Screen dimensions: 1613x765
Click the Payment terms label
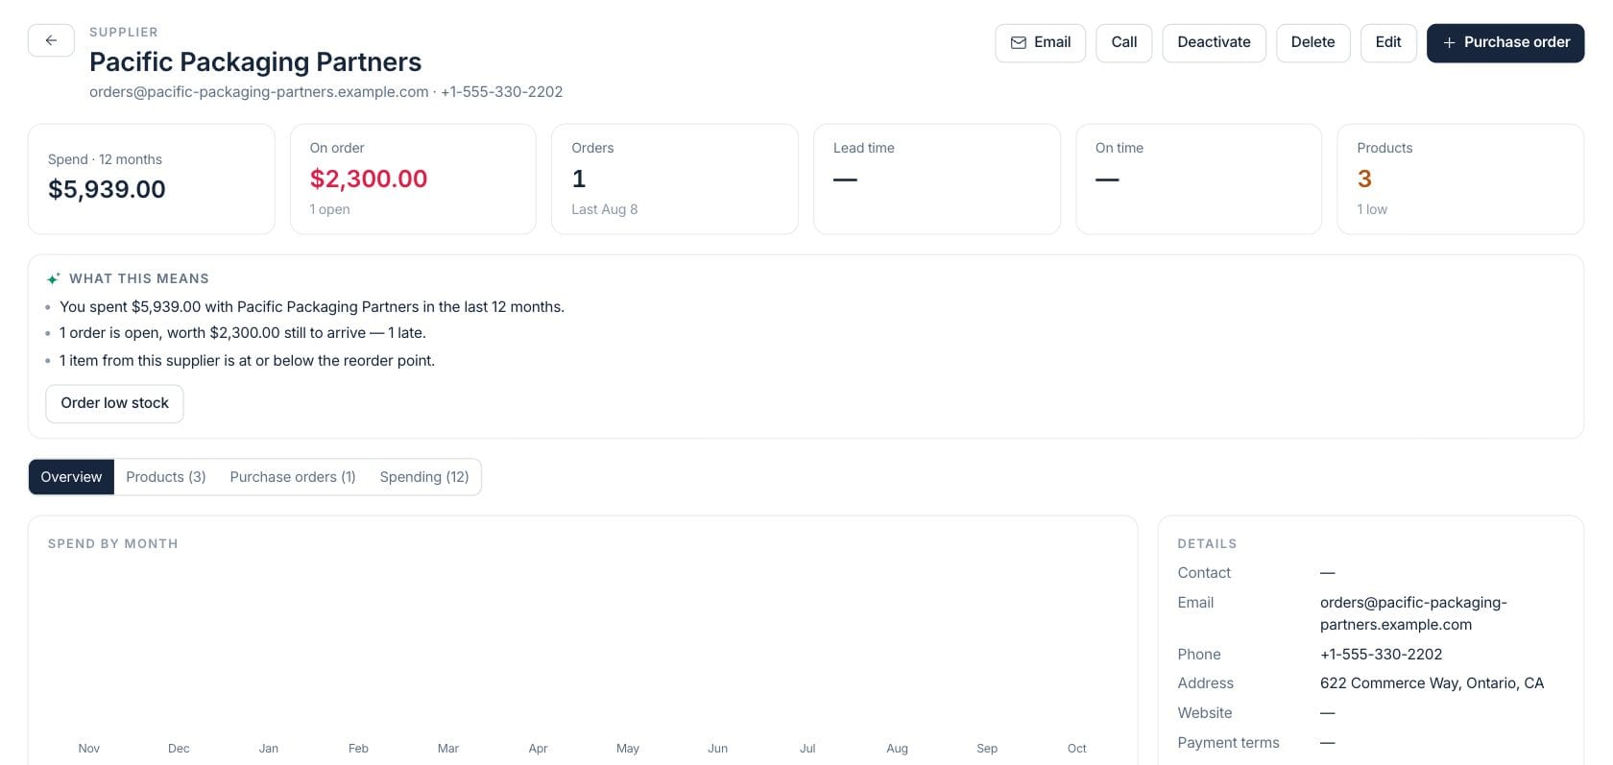pyautogui.click(x=1228, y=743)
